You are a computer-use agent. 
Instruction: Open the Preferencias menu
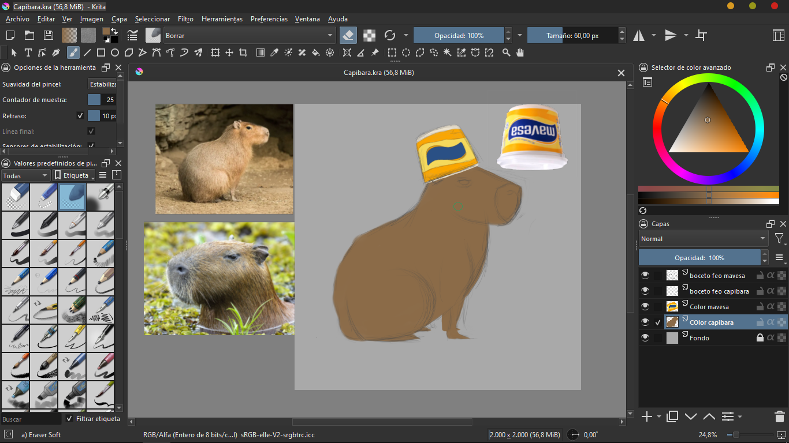[x=269, y=19]
